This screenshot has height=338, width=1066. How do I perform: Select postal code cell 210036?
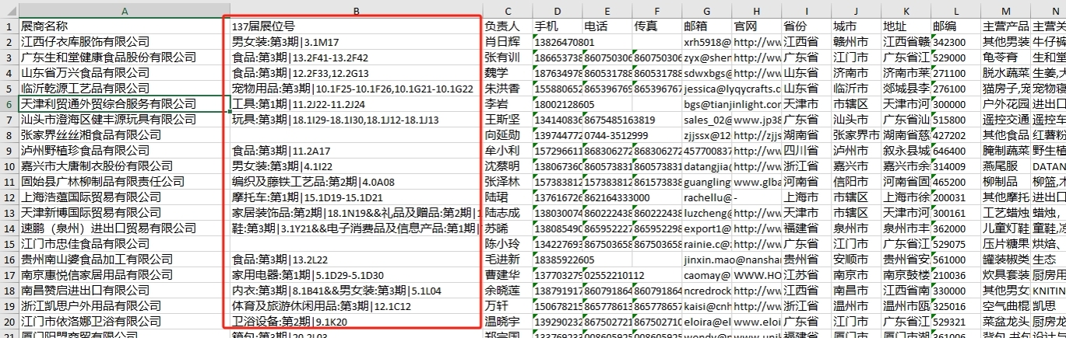click(x=955, y=274)
